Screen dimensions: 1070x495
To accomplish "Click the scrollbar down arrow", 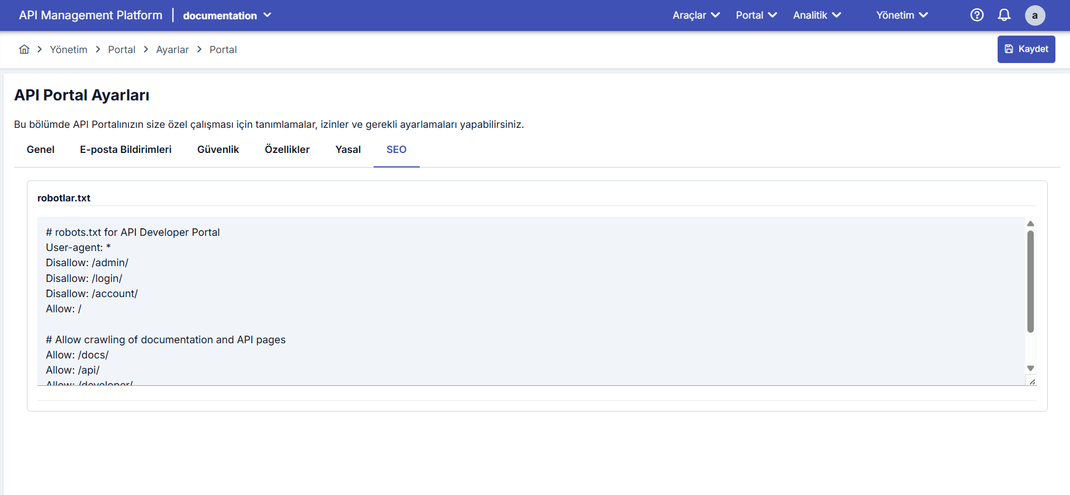I will tap(1030, 368).
